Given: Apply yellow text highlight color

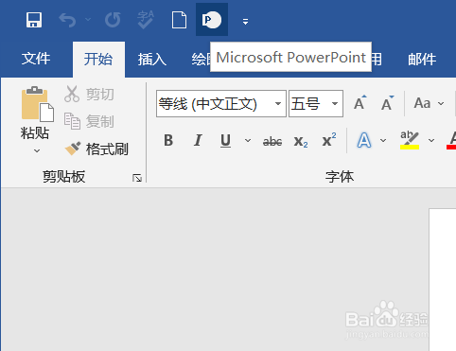Looking at the screenshot, I should [x=410, y=140].
